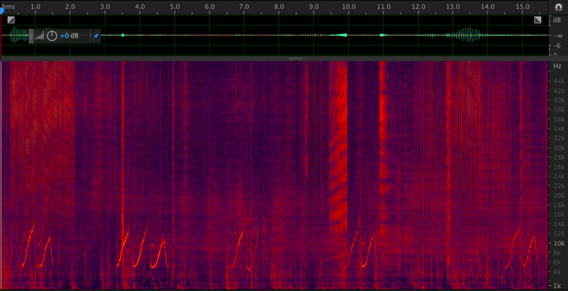Click the HUD gain knob
This screenshot has width=568, height=291.
click(x=52, y=36)
